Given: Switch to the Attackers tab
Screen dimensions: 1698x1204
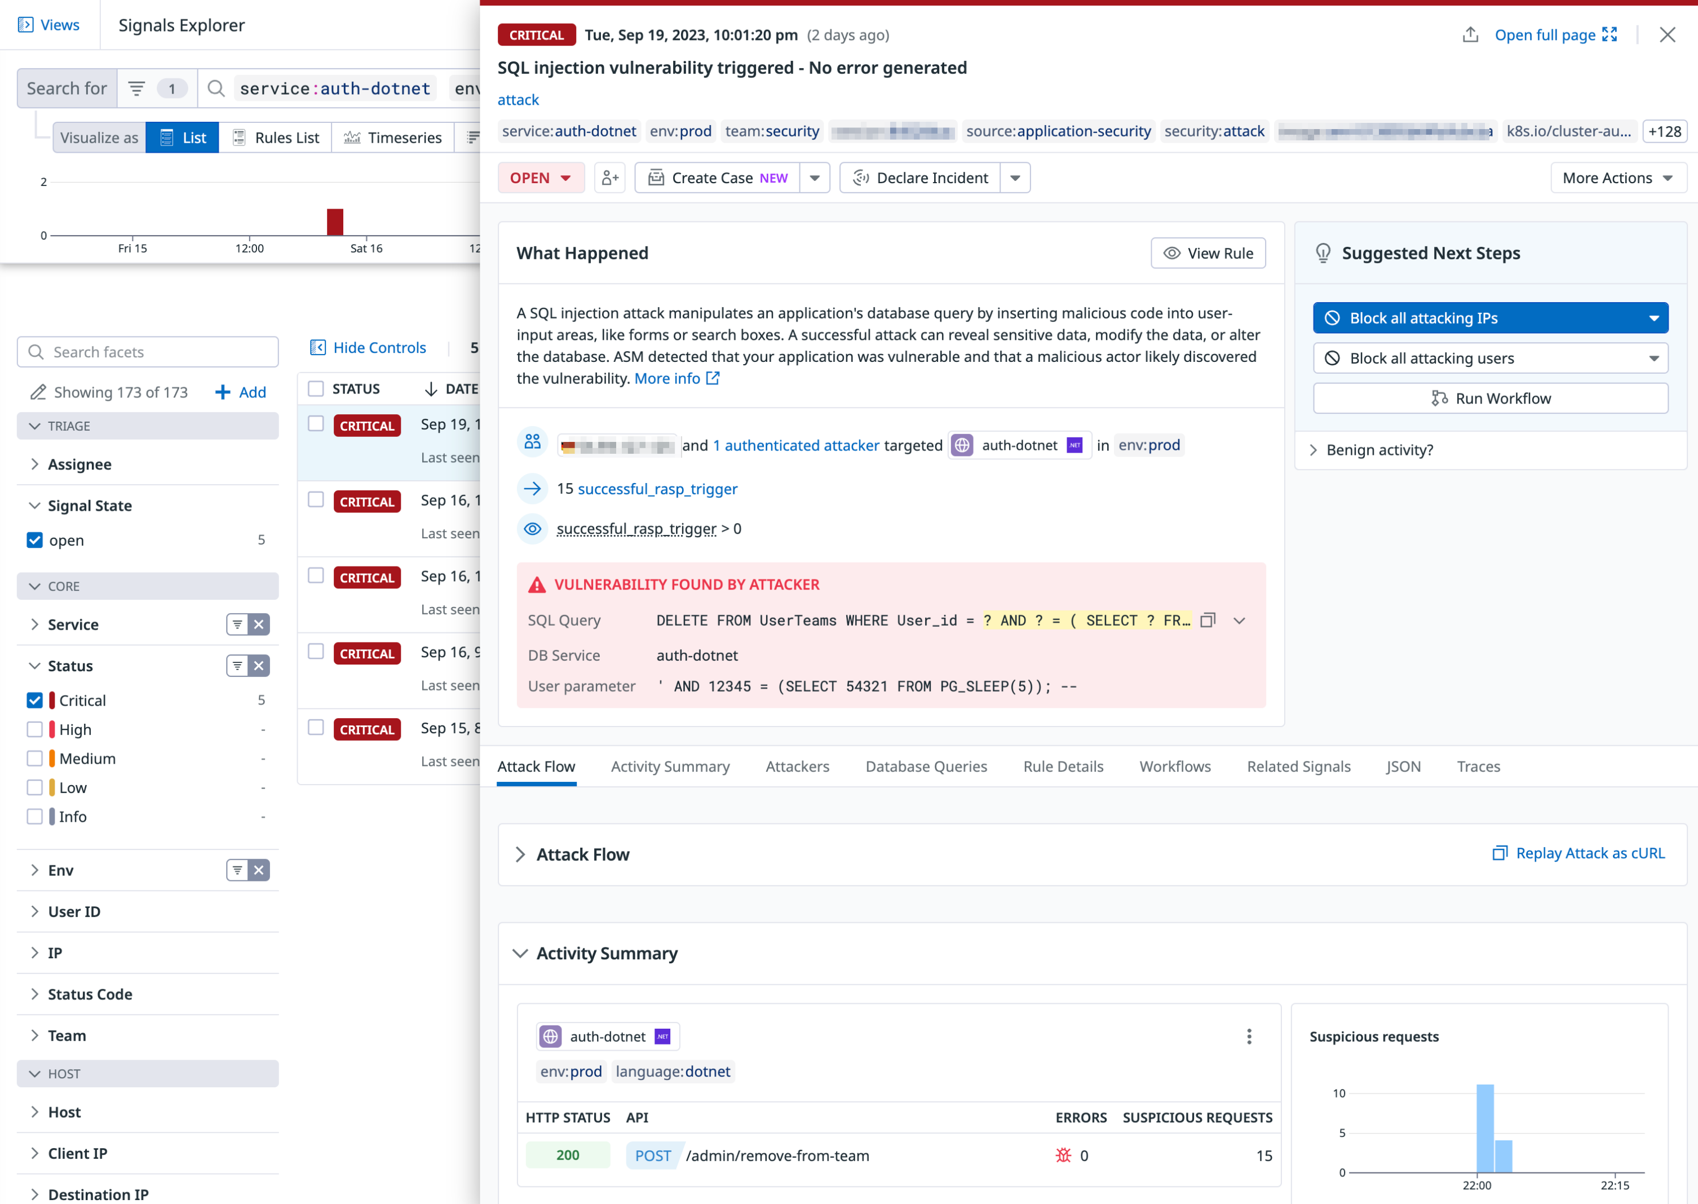Looking at the screenshot, I should tap(798, 767).
